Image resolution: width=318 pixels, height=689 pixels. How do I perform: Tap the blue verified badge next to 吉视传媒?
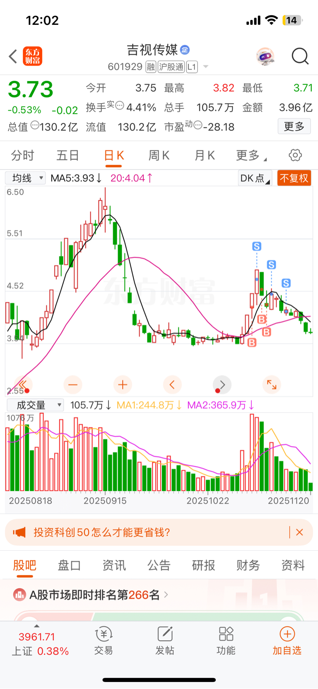[185, 50]
